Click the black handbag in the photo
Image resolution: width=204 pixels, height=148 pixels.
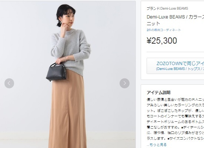(56, 72)
